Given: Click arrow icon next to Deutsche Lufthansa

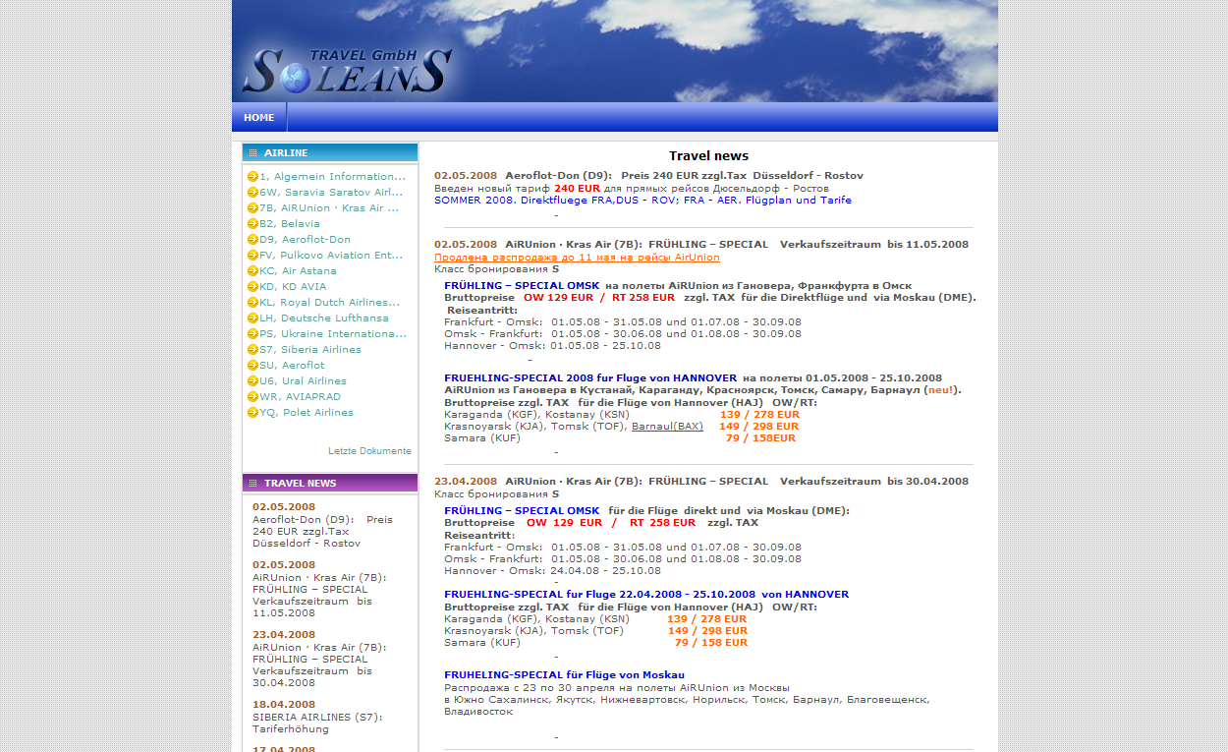Looking at the screenshot, I should [x=252, y=318].
